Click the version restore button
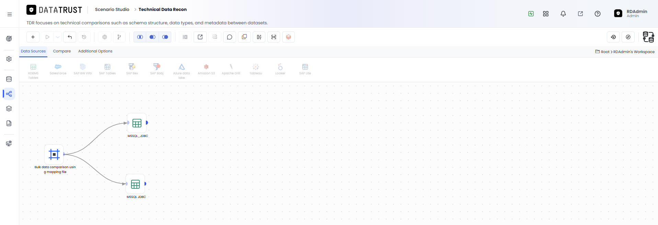The width and height of the screenshot is (658, 225). click(613, 37)
